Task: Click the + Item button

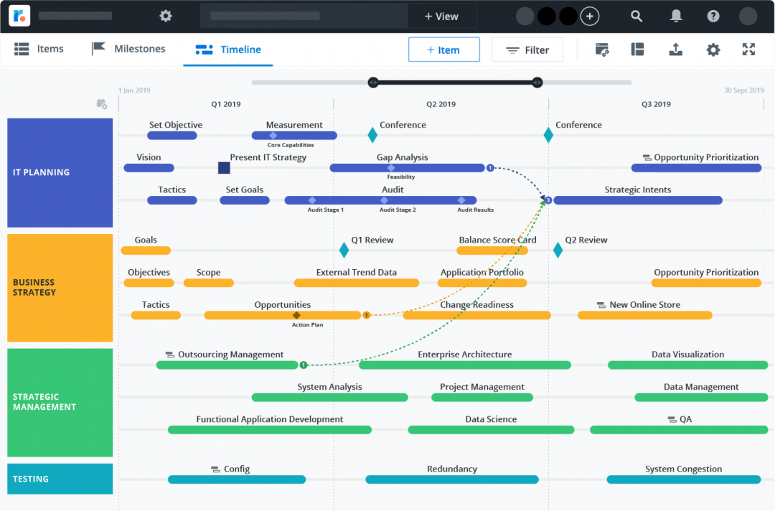Action: tap(444, 50)
